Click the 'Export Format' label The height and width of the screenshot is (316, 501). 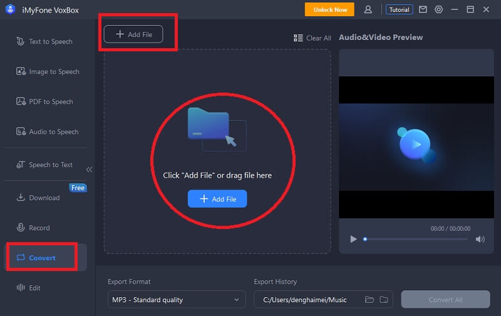[x=129, y=282]
